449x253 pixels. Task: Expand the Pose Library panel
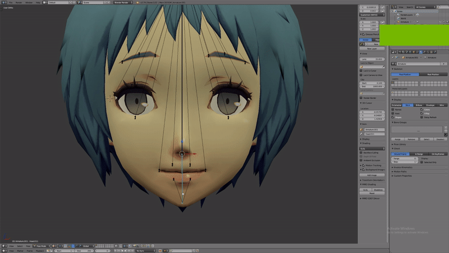[x=399, y=144]
